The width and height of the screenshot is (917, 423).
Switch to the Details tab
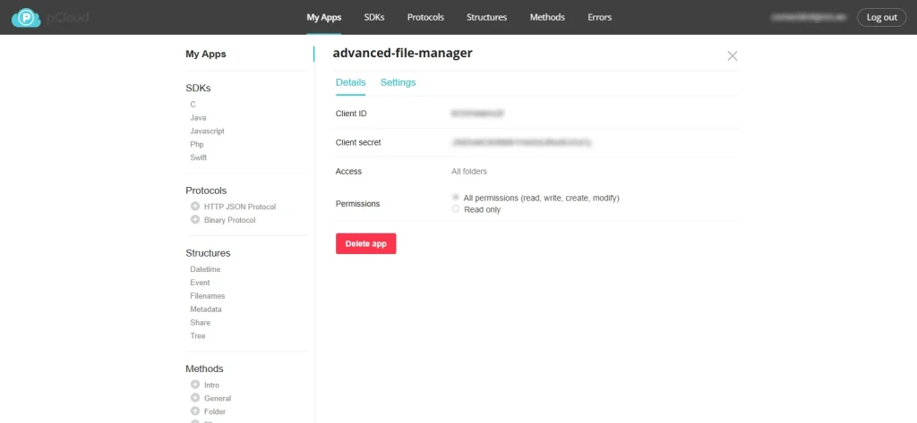click(x=351, y=82)
